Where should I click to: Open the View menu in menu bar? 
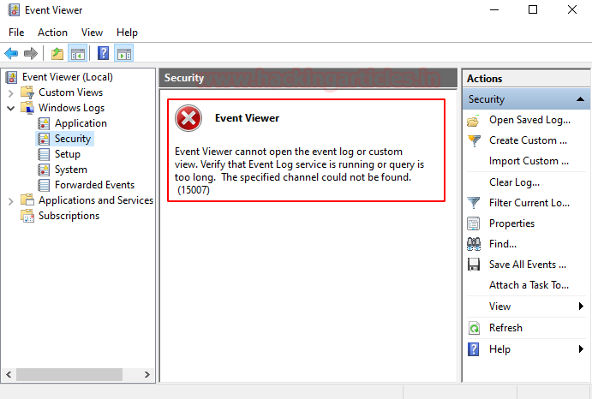92,33
